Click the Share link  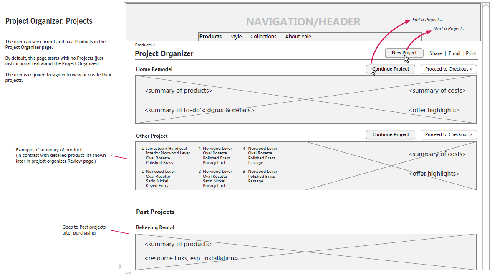[435, 53]
